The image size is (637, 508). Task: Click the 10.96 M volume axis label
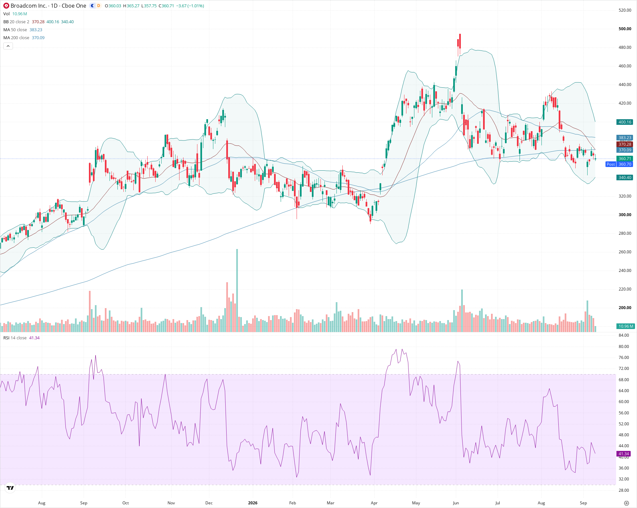click(626, 326)
